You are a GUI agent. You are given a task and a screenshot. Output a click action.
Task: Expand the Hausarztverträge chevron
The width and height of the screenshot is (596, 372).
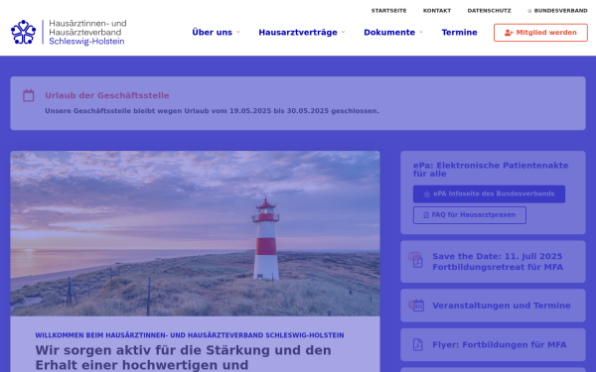tap(344, 33)
